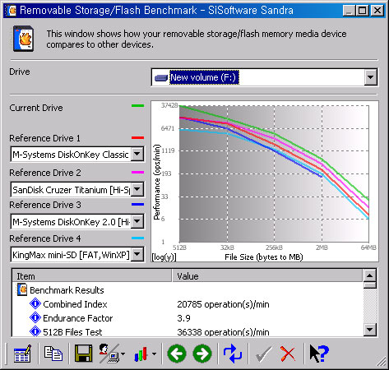Expand Reference Drive 1 M-Systems DiskOnKey Classic list
389x370 pixels.
click(137, 154)
